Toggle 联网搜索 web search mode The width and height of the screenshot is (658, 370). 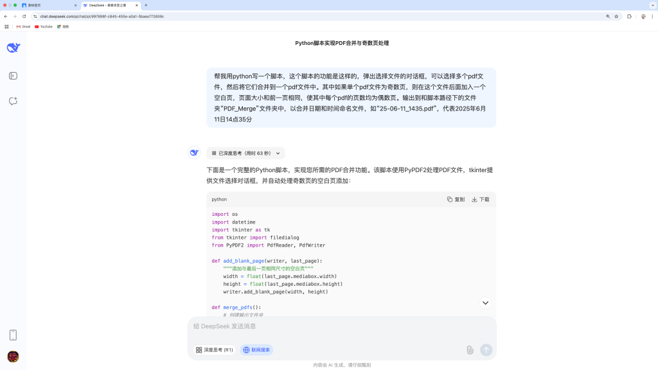click(257, 350)
